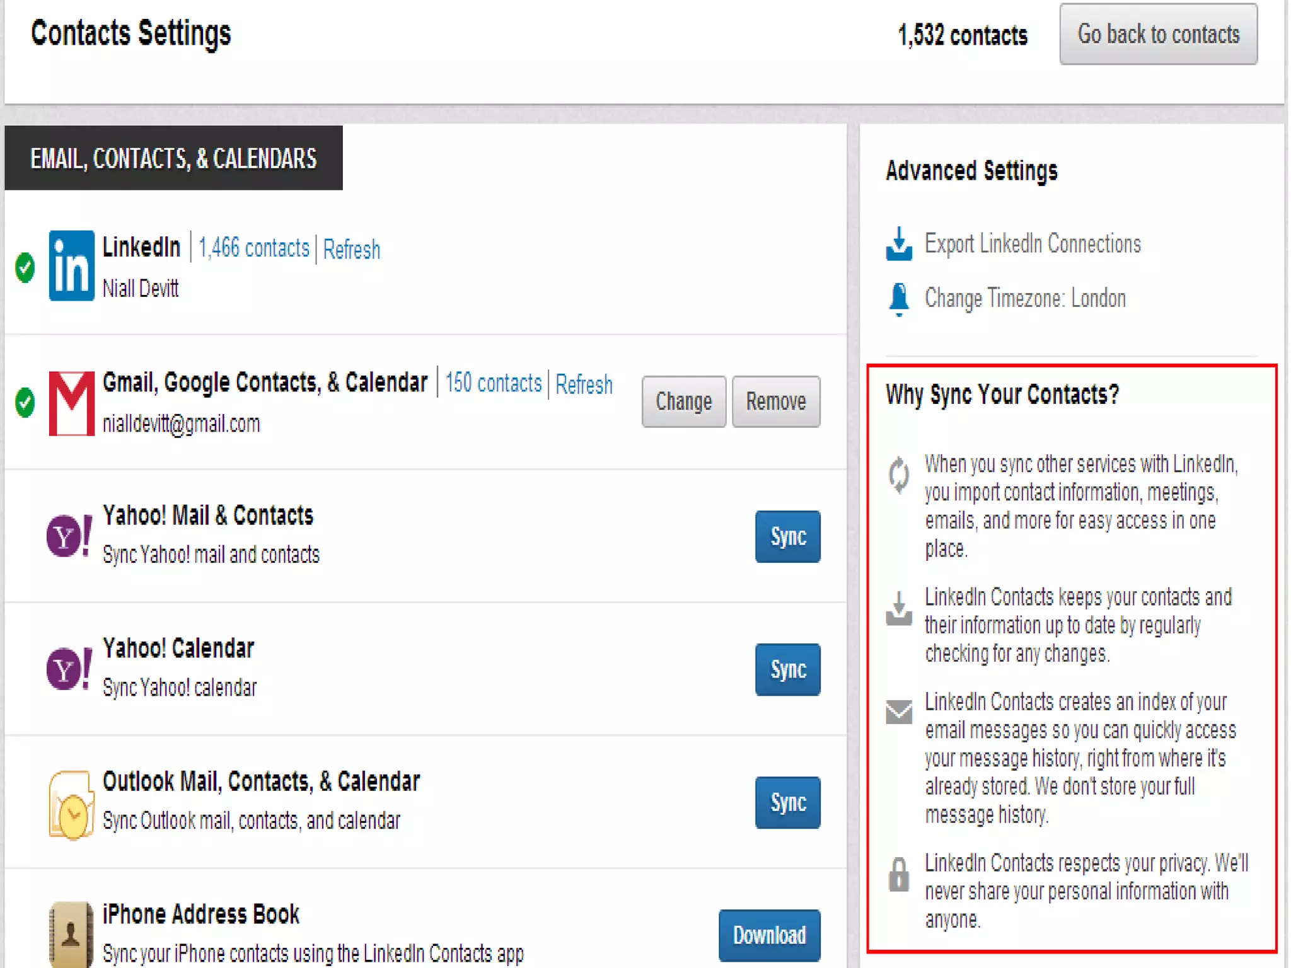Open the Email, Contacts, & Calendars tab
This screenshot has height=968, width=1291.
[x=173, y=158]
